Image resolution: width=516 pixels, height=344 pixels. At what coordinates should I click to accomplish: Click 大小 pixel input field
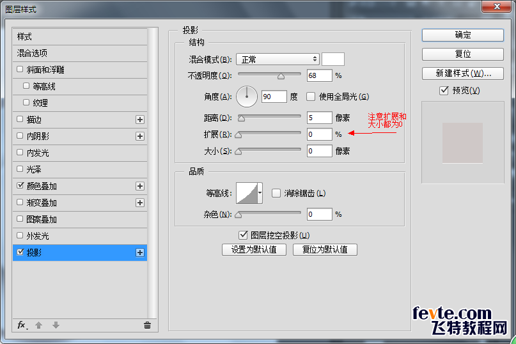pos(320,151)
